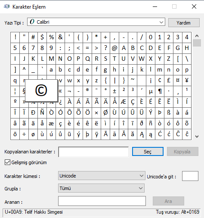The width and height of the screenshot is (204, 218).
Task: Select the superscript ² character
Action: [x=124, y=91]
